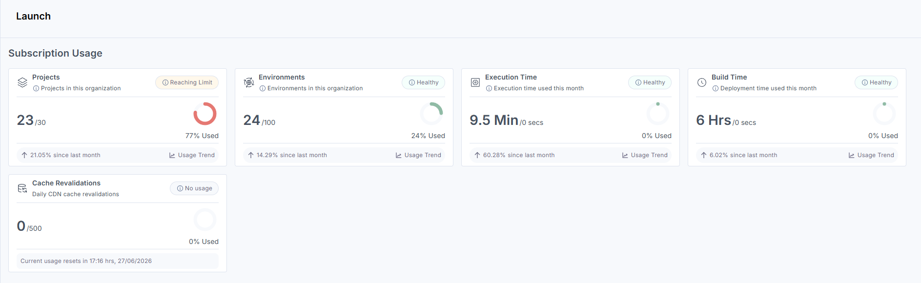Click the up arrow next to 21.05%
Image resolution: width=921 pixels, height=283 pixels.
(24, 155)
